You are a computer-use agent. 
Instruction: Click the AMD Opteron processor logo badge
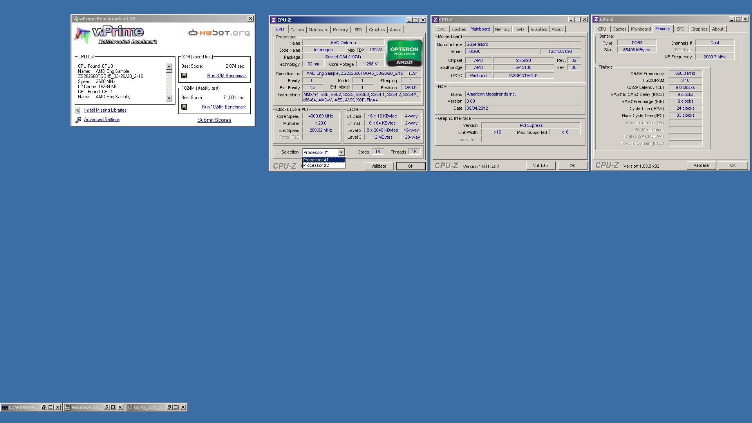click(x=404, y=53)
